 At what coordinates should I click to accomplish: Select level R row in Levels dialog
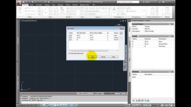(x=93, y=35)
